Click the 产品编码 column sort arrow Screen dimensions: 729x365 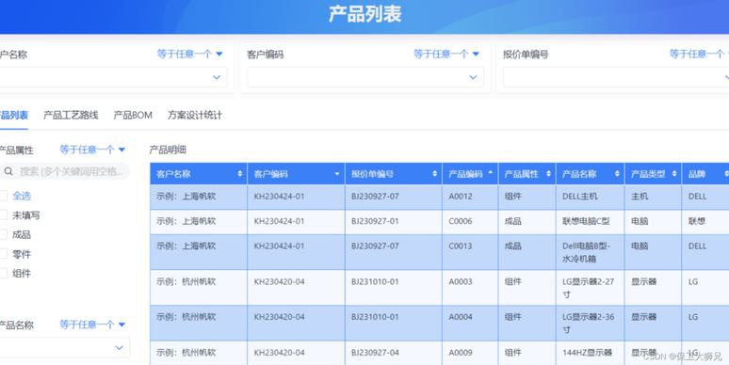[491, 173]
